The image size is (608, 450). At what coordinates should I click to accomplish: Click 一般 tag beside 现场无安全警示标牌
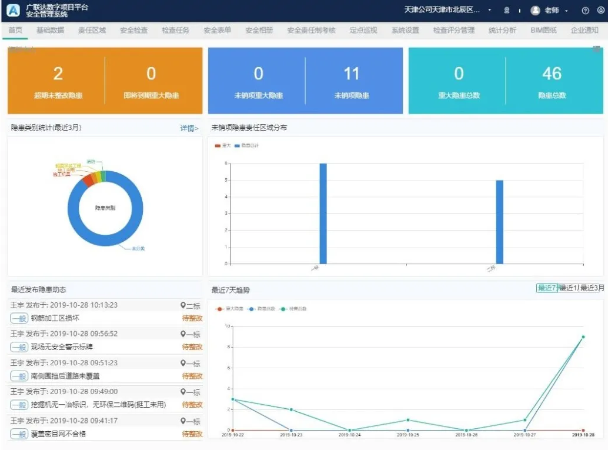click(19, 347)
